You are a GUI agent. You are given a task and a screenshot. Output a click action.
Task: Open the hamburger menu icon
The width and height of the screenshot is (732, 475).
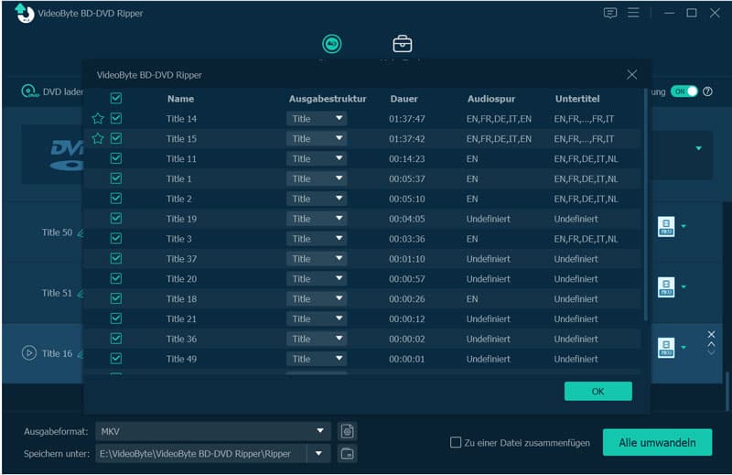tap(633, 13)
